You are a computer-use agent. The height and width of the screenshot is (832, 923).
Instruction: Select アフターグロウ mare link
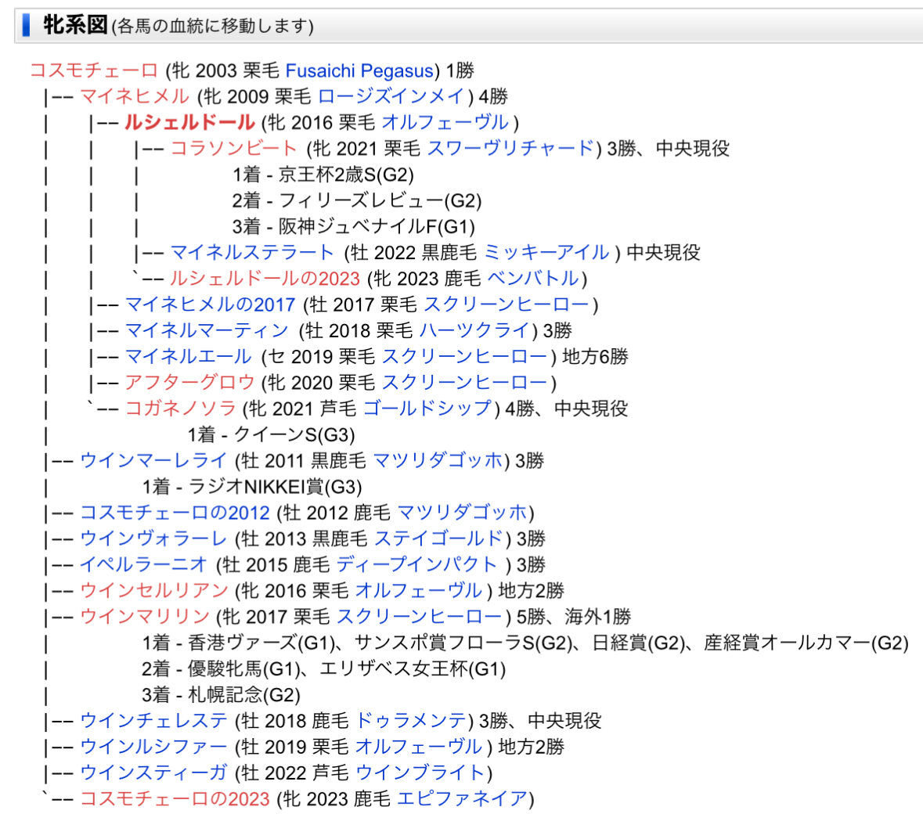click(189, 382)
